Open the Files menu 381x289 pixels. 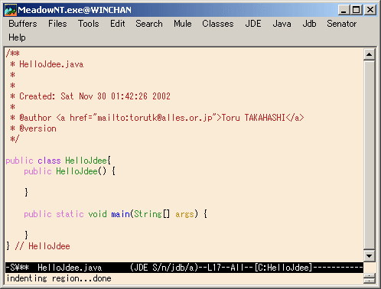(x=57, y=24)
